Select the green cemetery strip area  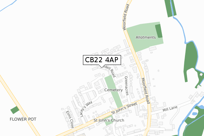(x=114, y=91)
